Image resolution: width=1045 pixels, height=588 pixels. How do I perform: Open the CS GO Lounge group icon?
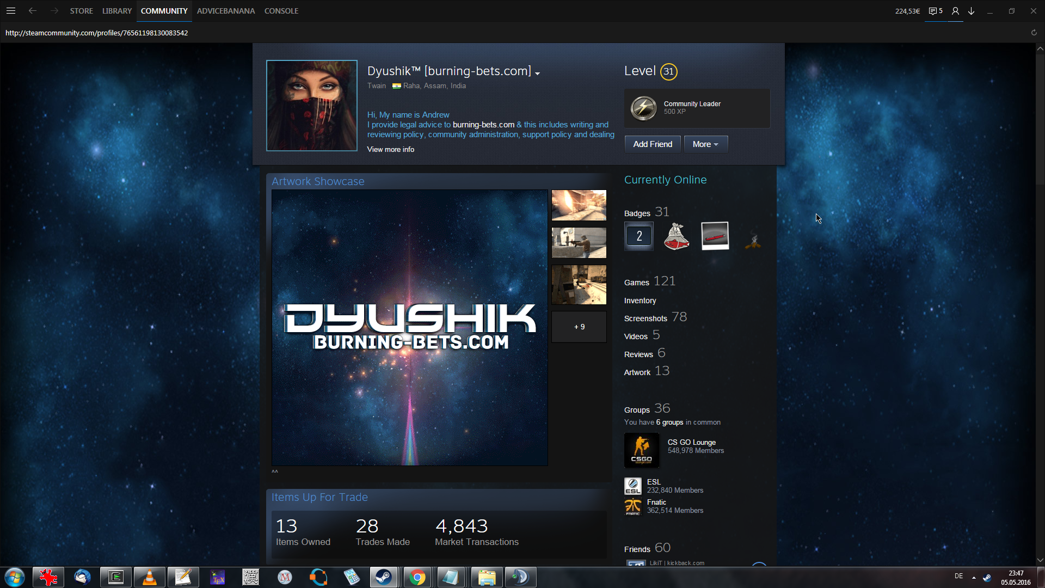641,450
